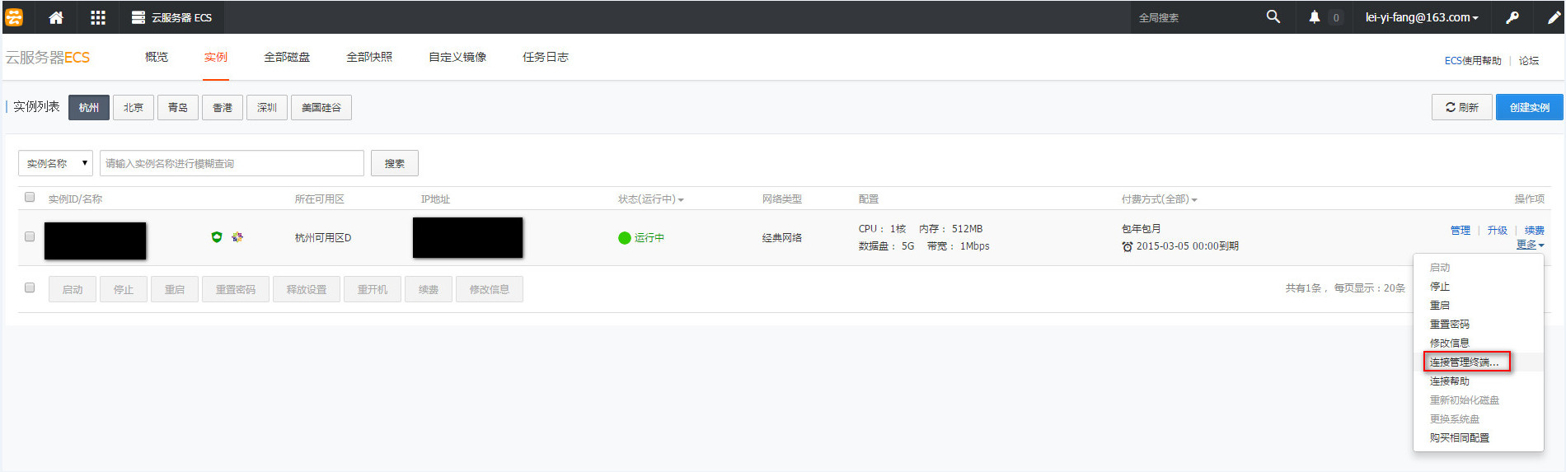Click the green security shield icon
This screenshot has height=472, width=1566.
[x=217, y=237]
